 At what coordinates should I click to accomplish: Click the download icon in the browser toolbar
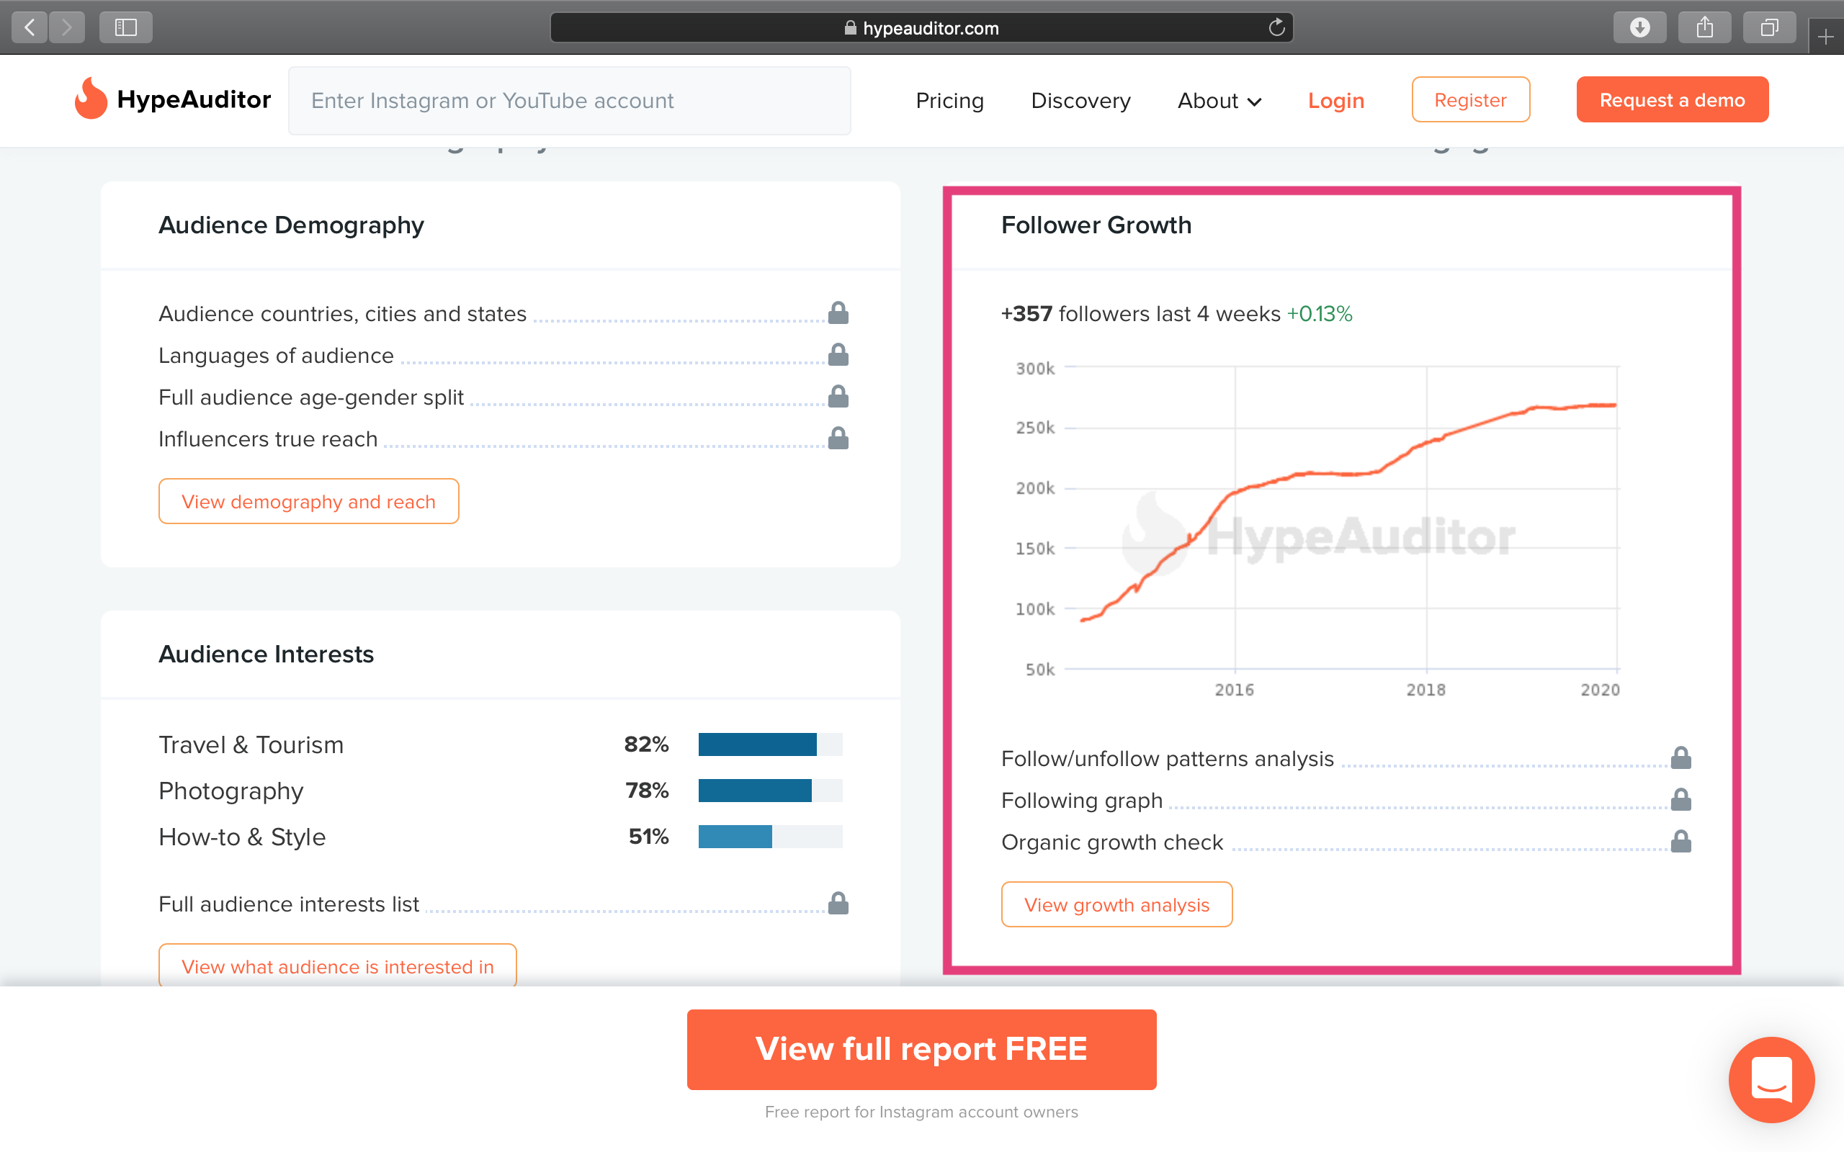point(1641,27)
